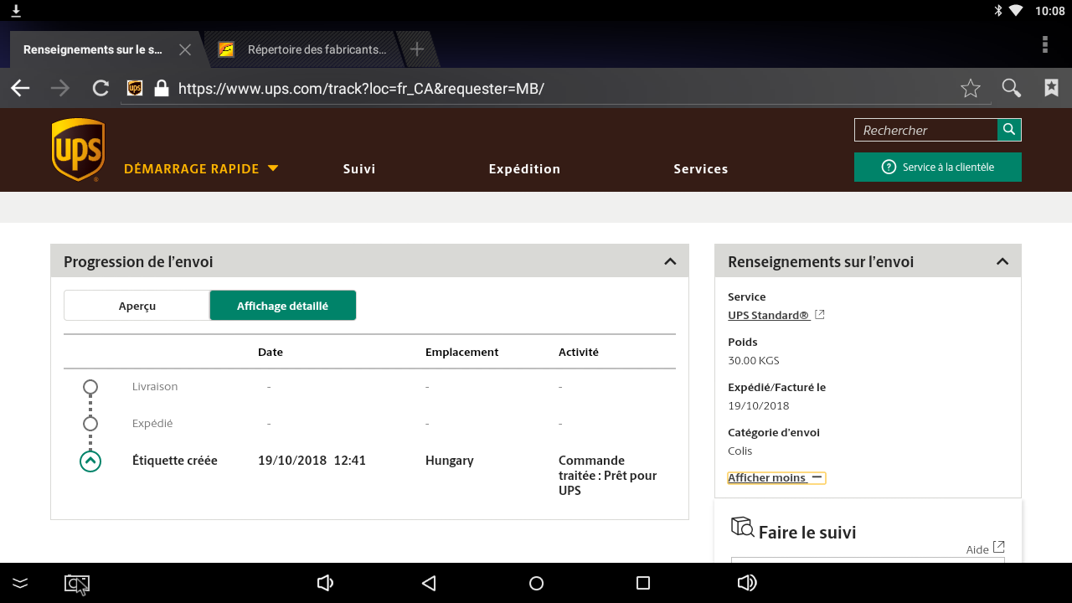Collapse the Renseignements sur l'envoi panel
This screenshot has width=1072, height=603.
tap(1002, 261)
